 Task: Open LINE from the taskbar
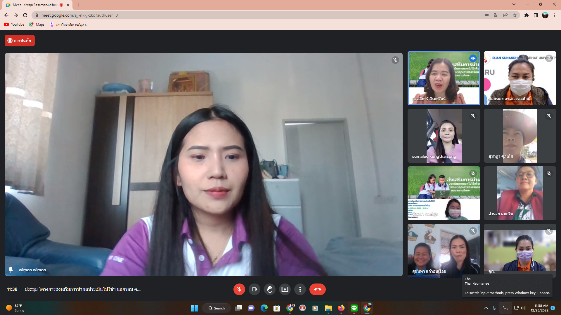pyautogui.click(x=354, y=308)
